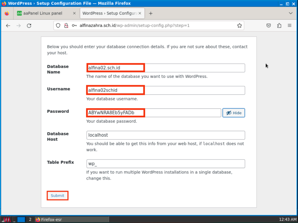Viewport: 298px width, 223px height.
Task: Open Firefox hamburger application menu
Action: (x=290, y=26)
